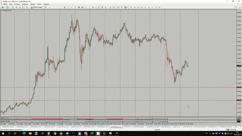The width and height of the screenshot is (242, 136).
Task: Open the Вид menu
Action: coord(11,4)
